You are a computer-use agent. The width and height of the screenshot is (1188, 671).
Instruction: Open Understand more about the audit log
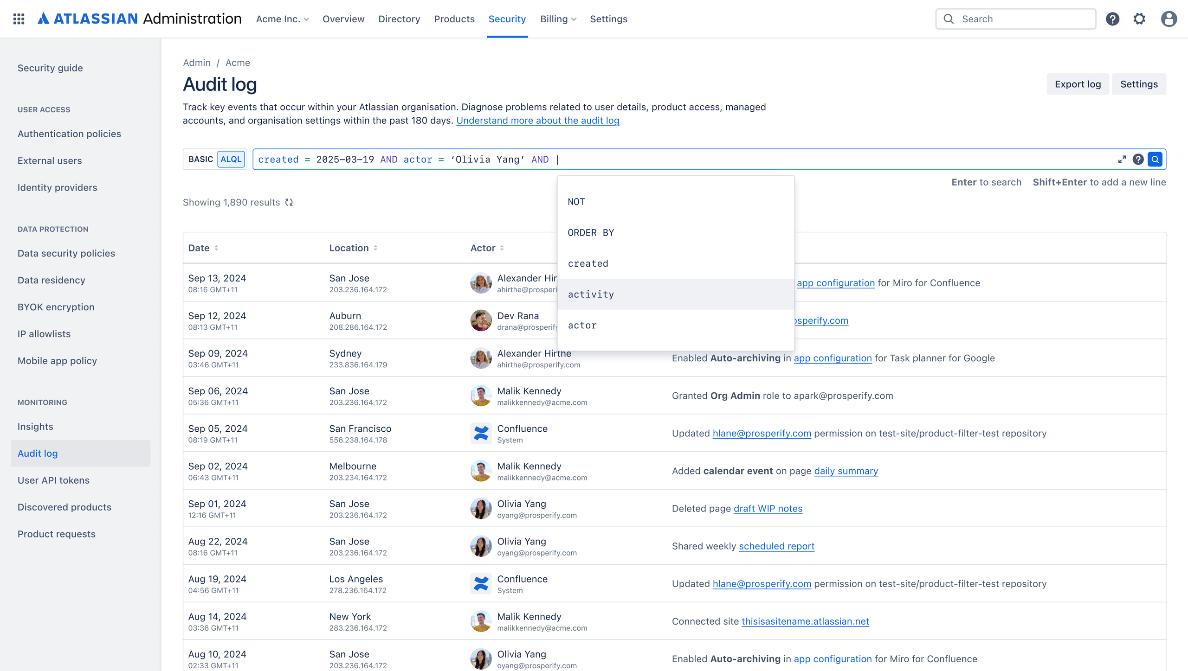pyautogui.click(x=538, y=121)
